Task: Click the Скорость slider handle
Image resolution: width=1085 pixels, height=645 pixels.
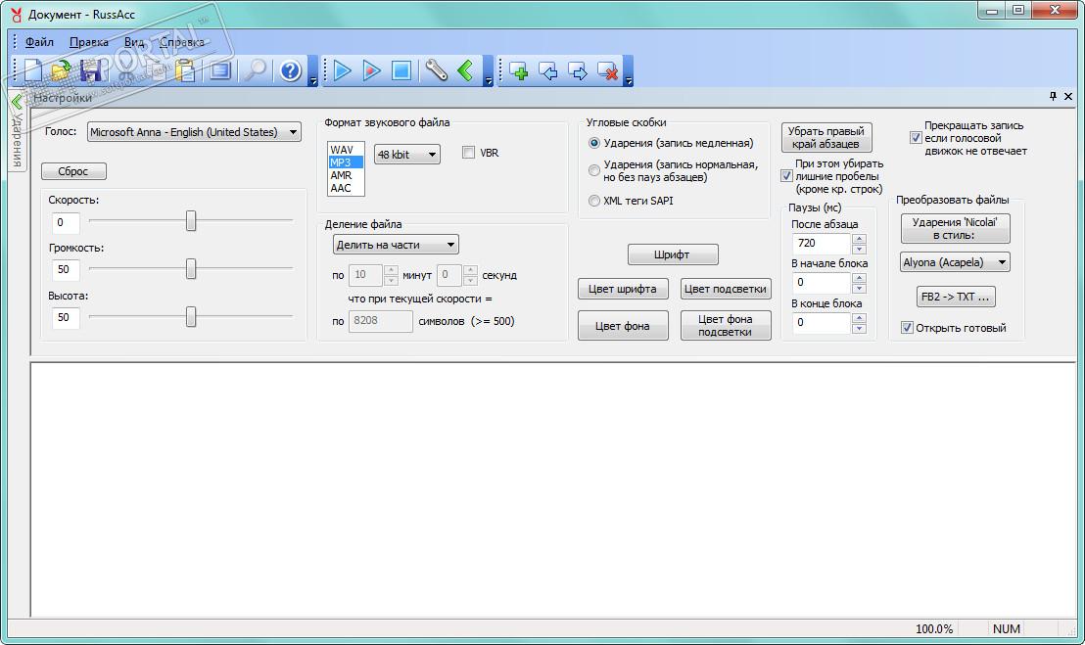Action: 191,220
